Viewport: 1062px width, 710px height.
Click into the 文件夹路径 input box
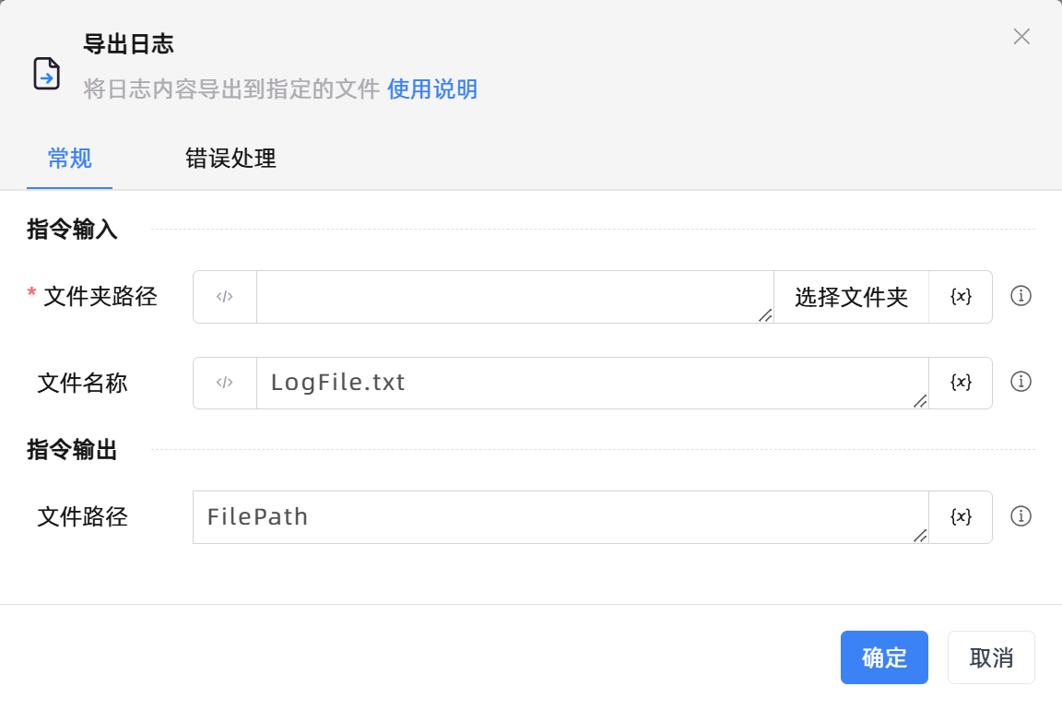click(514, 297)
